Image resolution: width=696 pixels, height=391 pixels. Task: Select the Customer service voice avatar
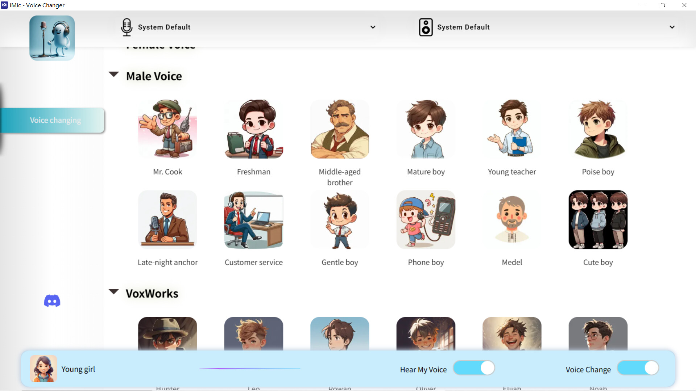coord(254,219)
